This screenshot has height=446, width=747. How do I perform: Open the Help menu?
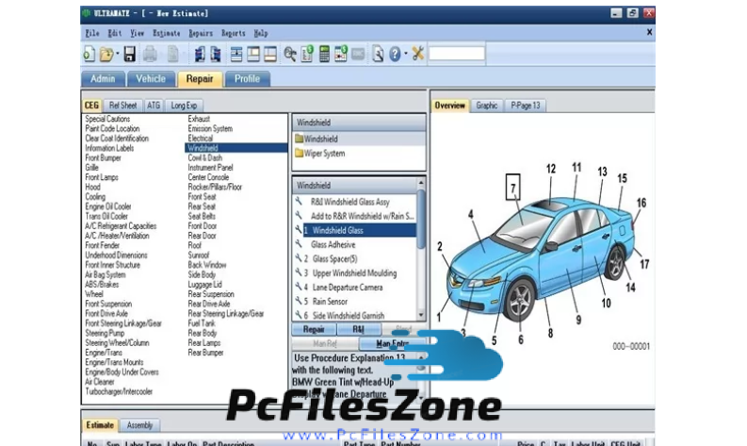[x=261, y=33]
